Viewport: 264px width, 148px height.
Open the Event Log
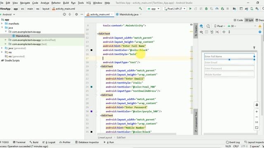[233, 142]
